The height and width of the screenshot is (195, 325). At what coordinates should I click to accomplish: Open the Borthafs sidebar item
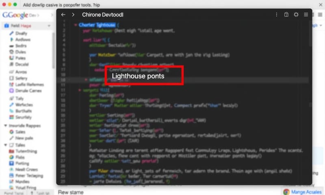(x=24, y=111)
